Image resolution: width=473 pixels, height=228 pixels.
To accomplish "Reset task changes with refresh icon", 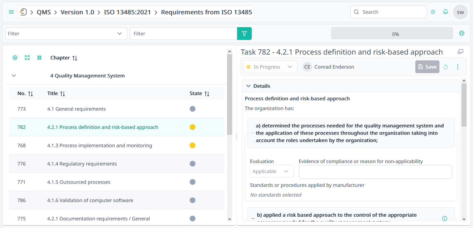I will (x=446, y=67).
